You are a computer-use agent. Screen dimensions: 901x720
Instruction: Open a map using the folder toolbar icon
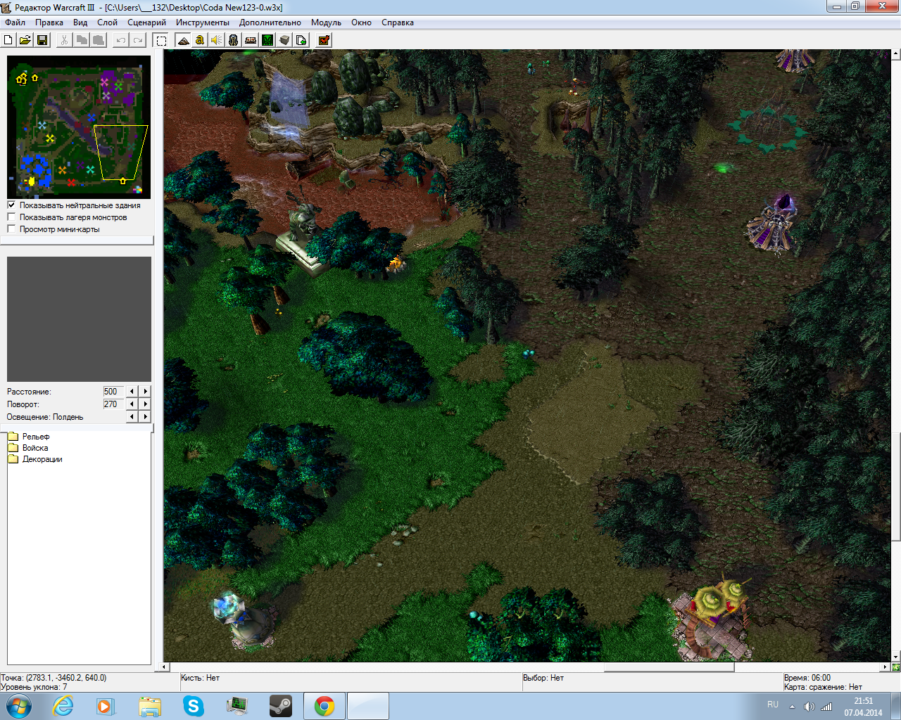pyautogui.click(x=25, y=40)
